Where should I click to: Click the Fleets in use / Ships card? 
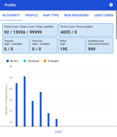[30, 30]
